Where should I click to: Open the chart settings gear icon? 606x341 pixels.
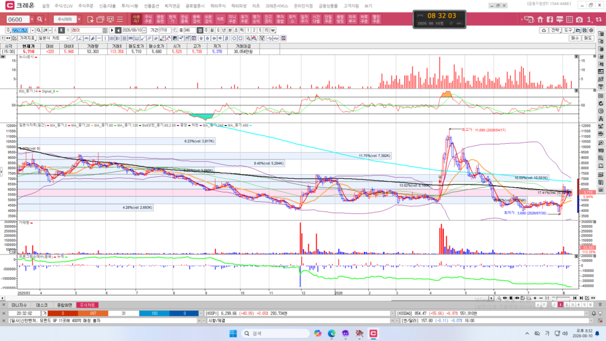coord(591,30)
